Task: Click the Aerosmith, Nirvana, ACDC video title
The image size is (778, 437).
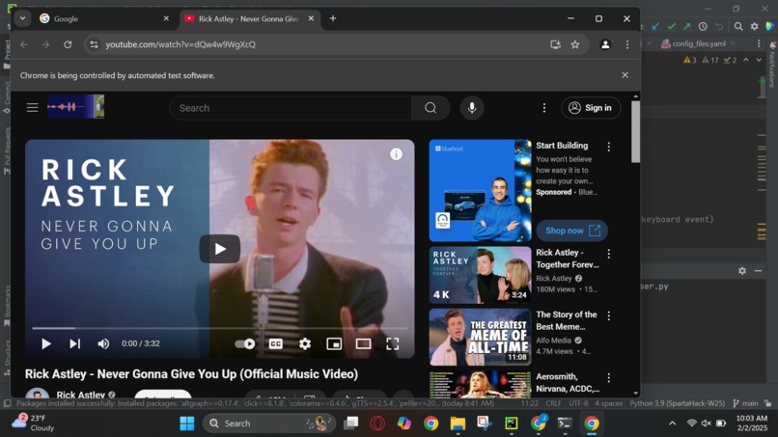Action: click(568, 382)
